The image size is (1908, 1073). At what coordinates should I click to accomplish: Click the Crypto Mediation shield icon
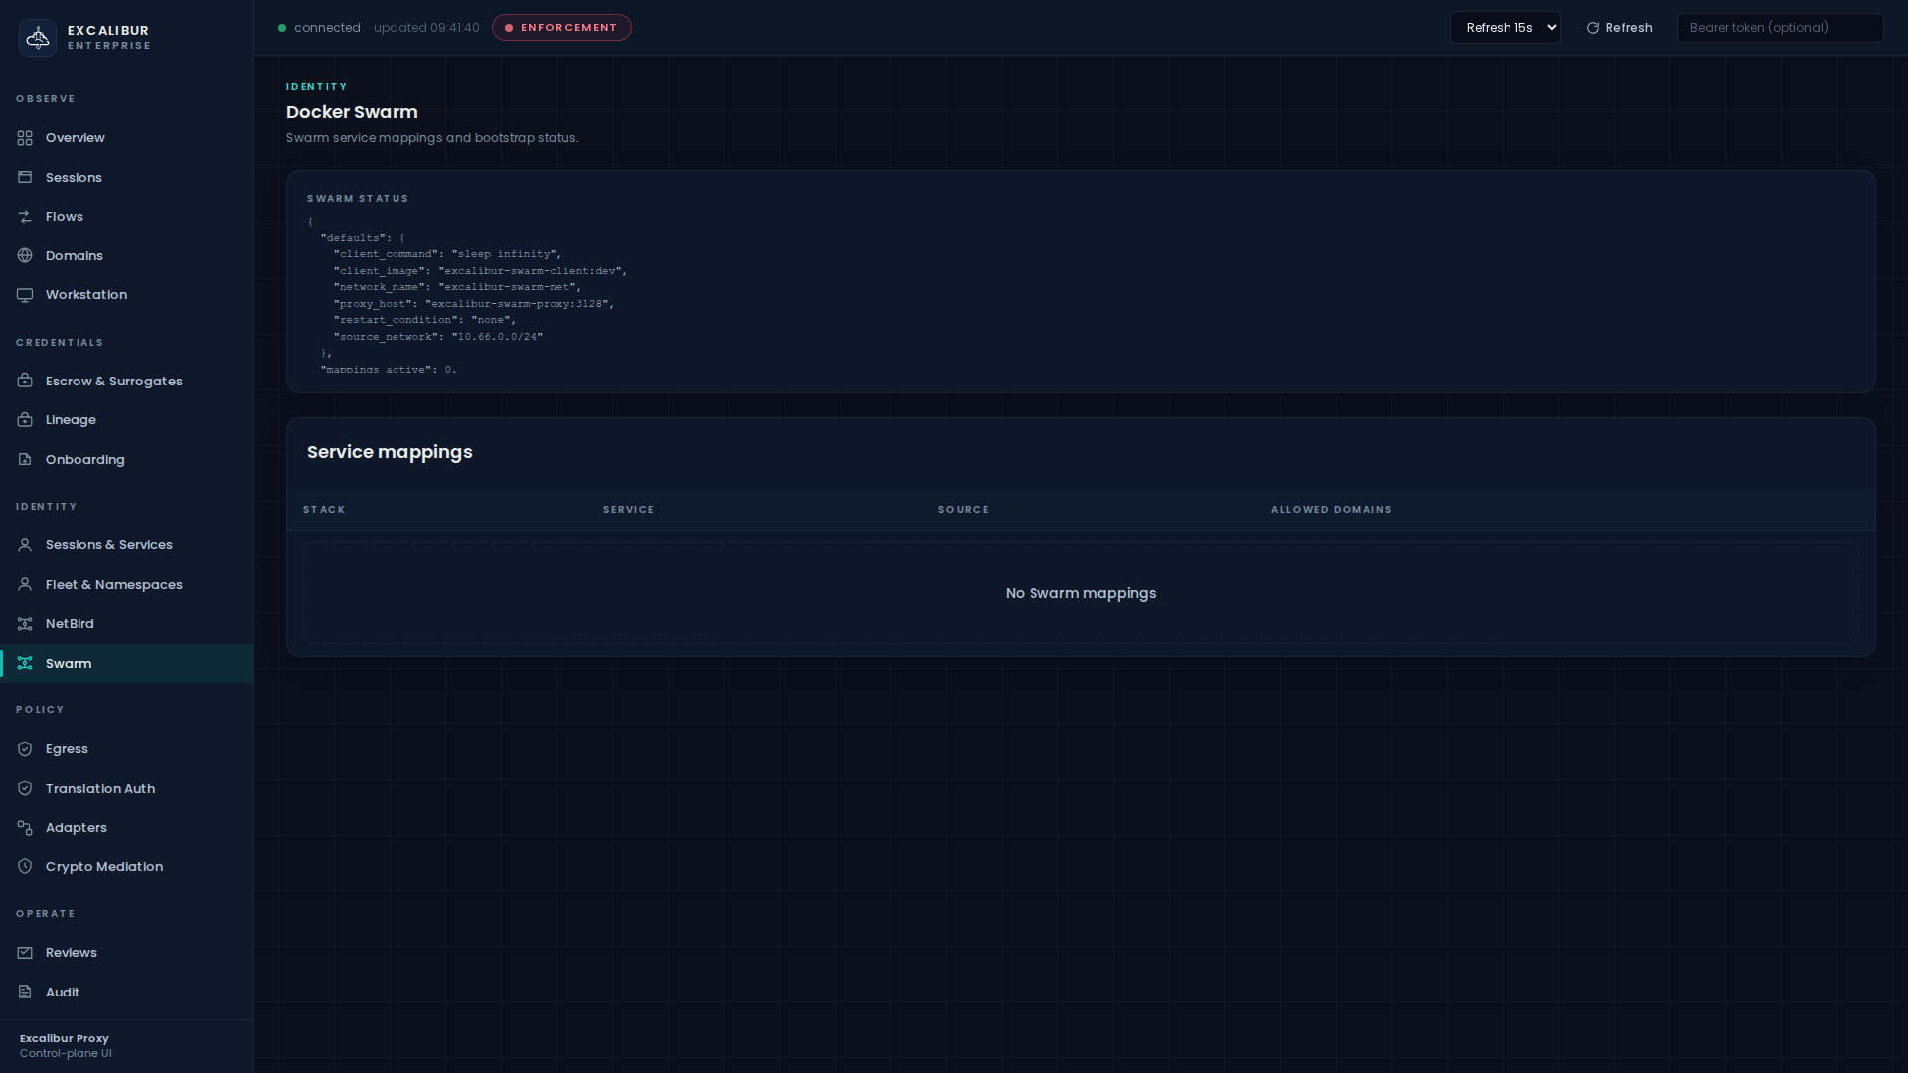coord(25,867)
